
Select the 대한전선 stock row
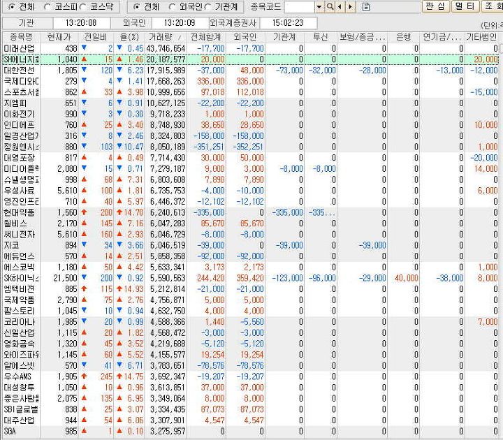click(250, 71)
